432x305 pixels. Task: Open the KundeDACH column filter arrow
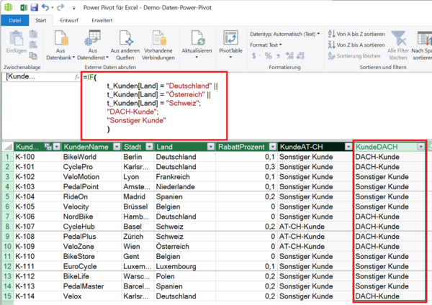point(420,146)
